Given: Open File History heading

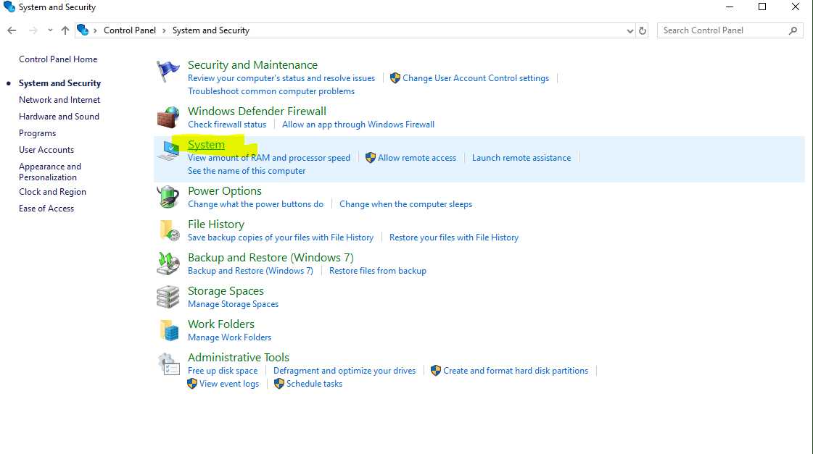Looking at the screenshot, I should click(216, 224).
